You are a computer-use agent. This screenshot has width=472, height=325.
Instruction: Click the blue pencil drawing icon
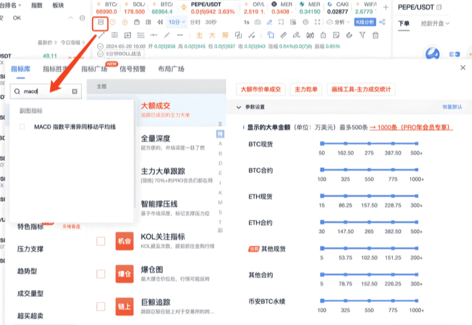(x=269, y=22)
